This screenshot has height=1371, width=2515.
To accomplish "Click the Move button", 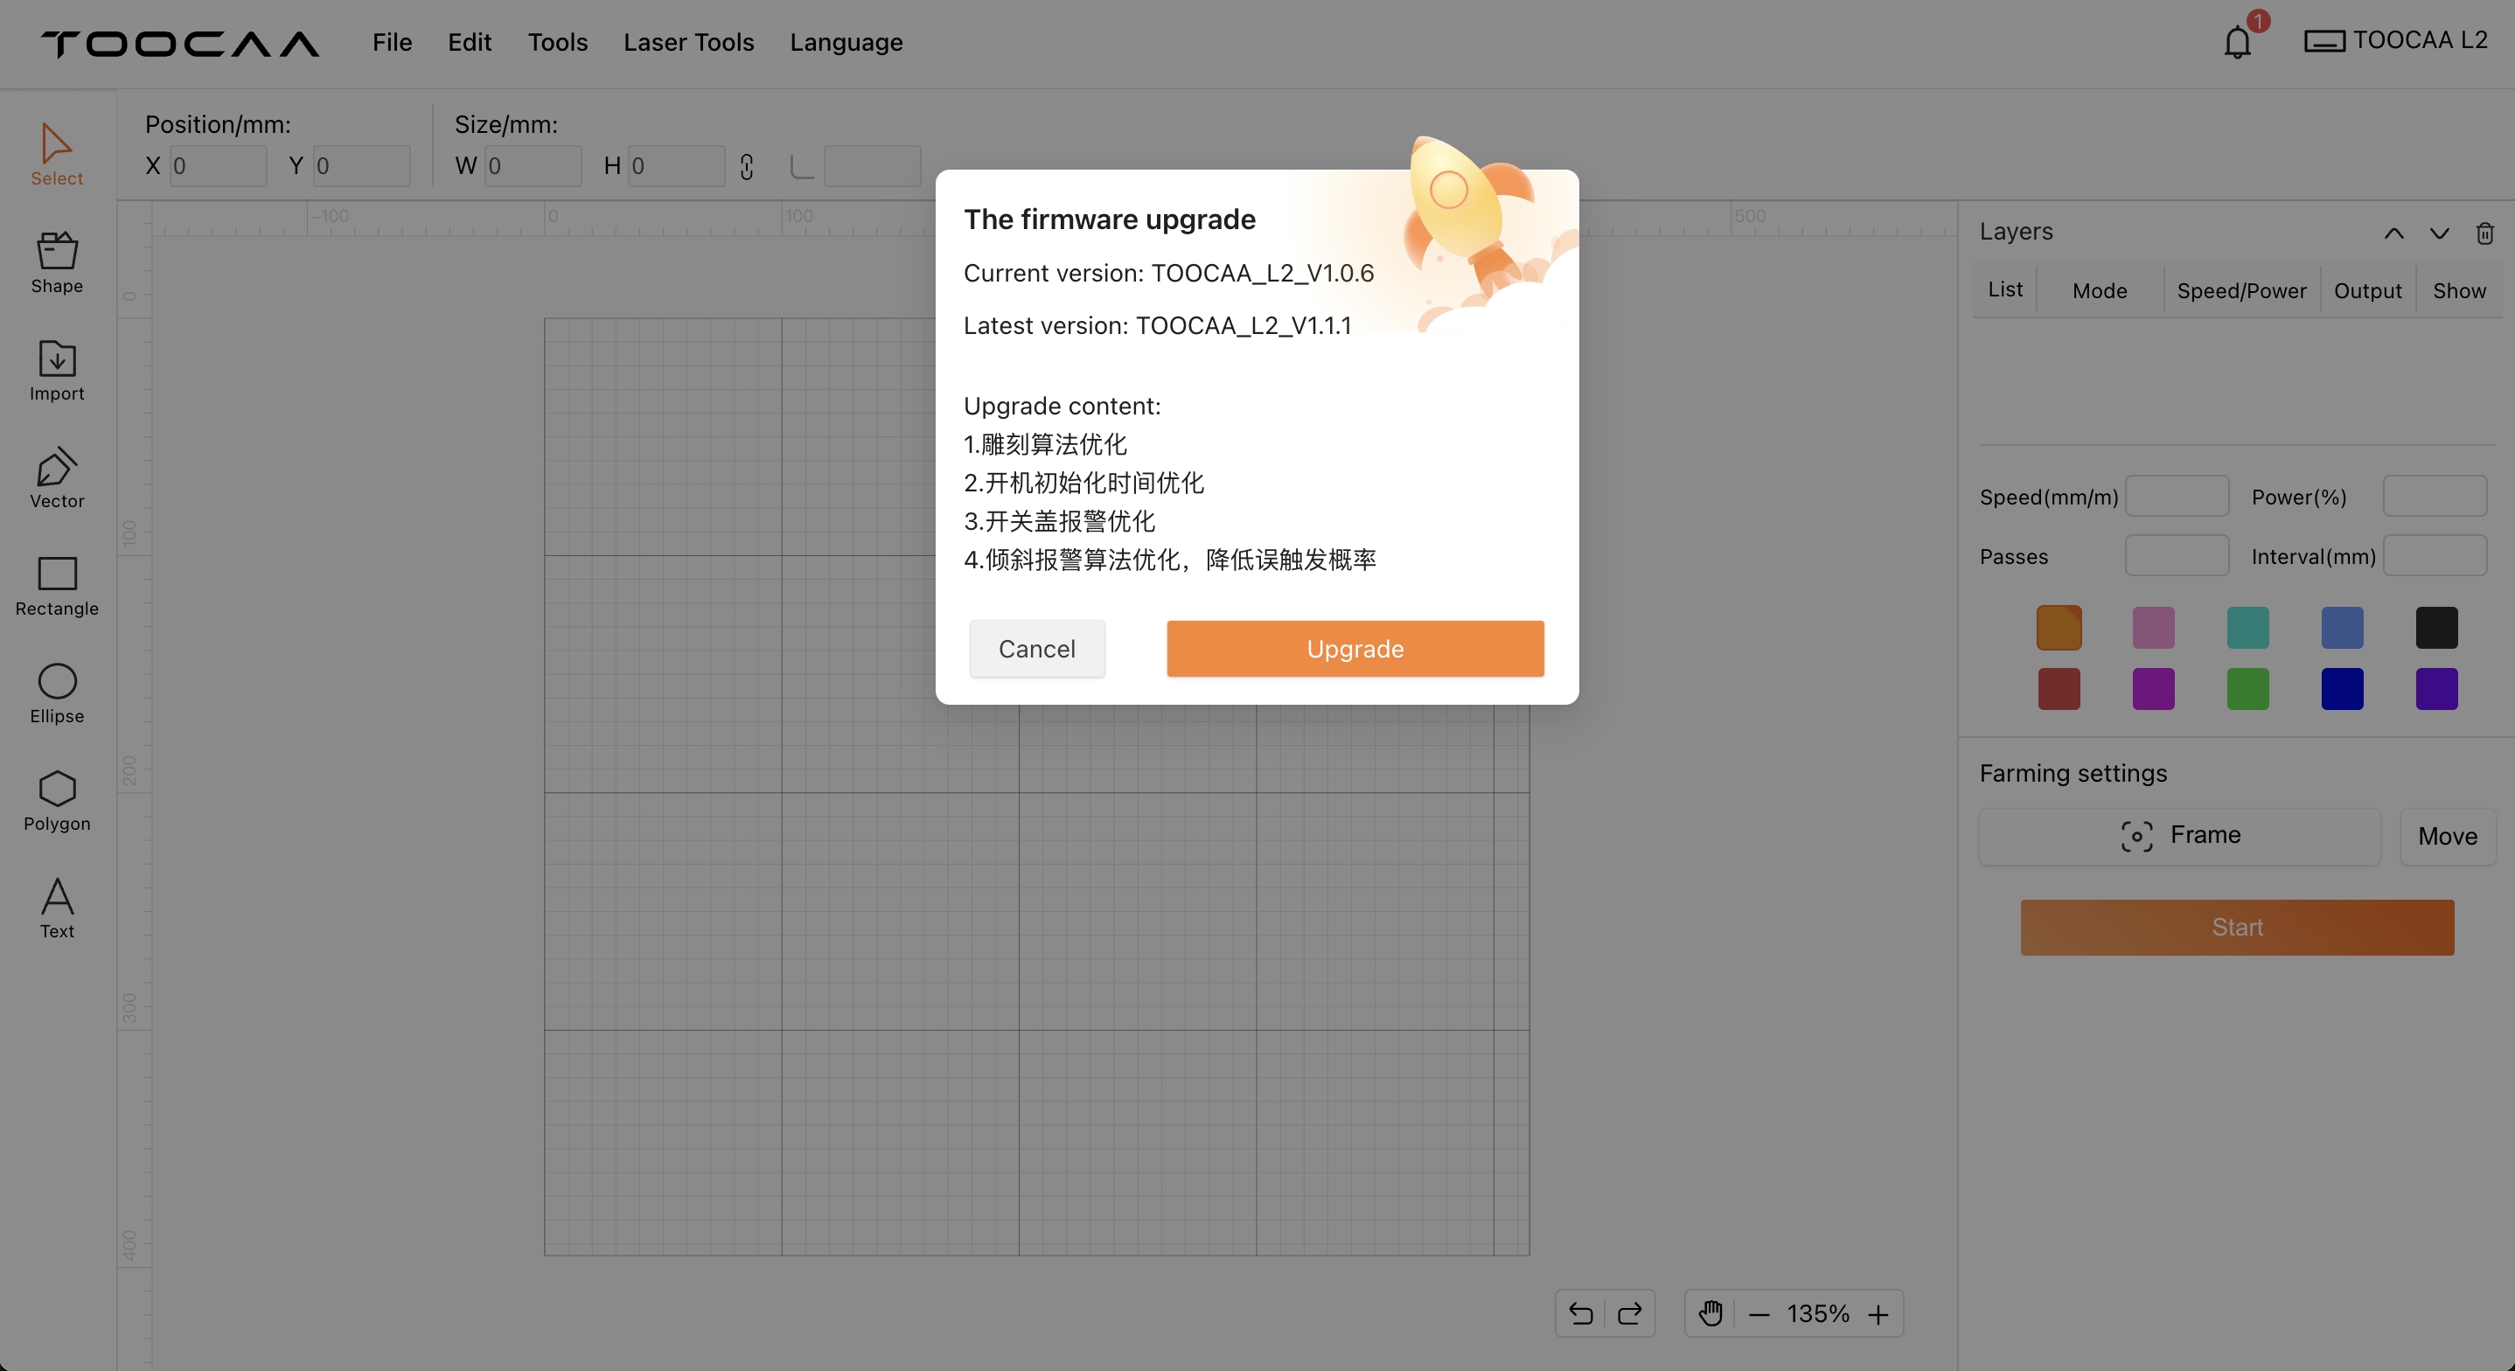I will pyautogui.click(x=2448, y=836).
